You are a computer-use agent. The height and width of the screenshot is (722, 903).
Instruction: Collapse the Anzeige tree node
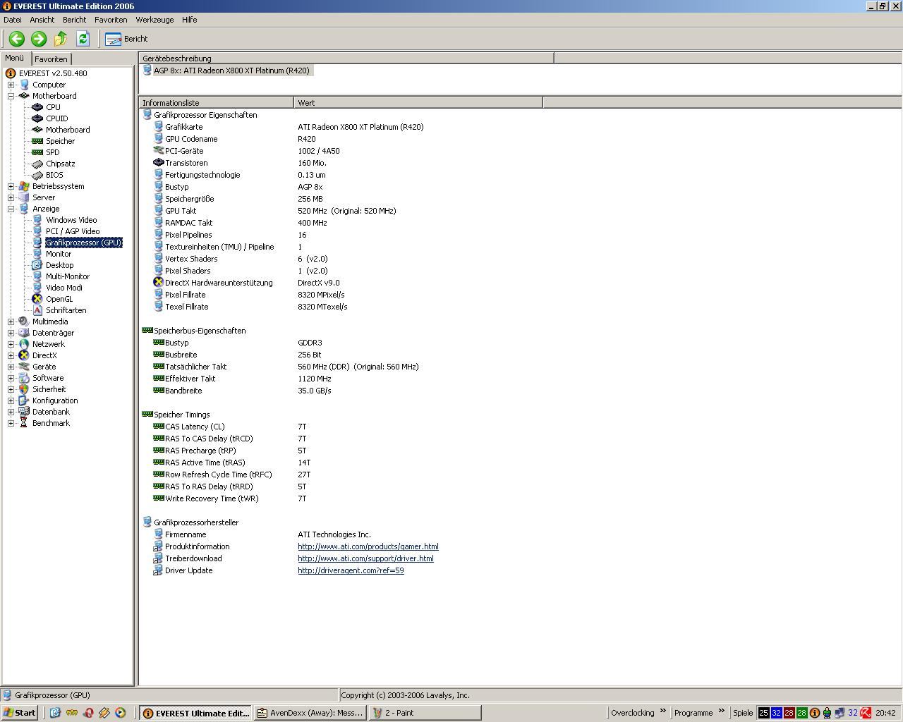(x=11, y=209)
